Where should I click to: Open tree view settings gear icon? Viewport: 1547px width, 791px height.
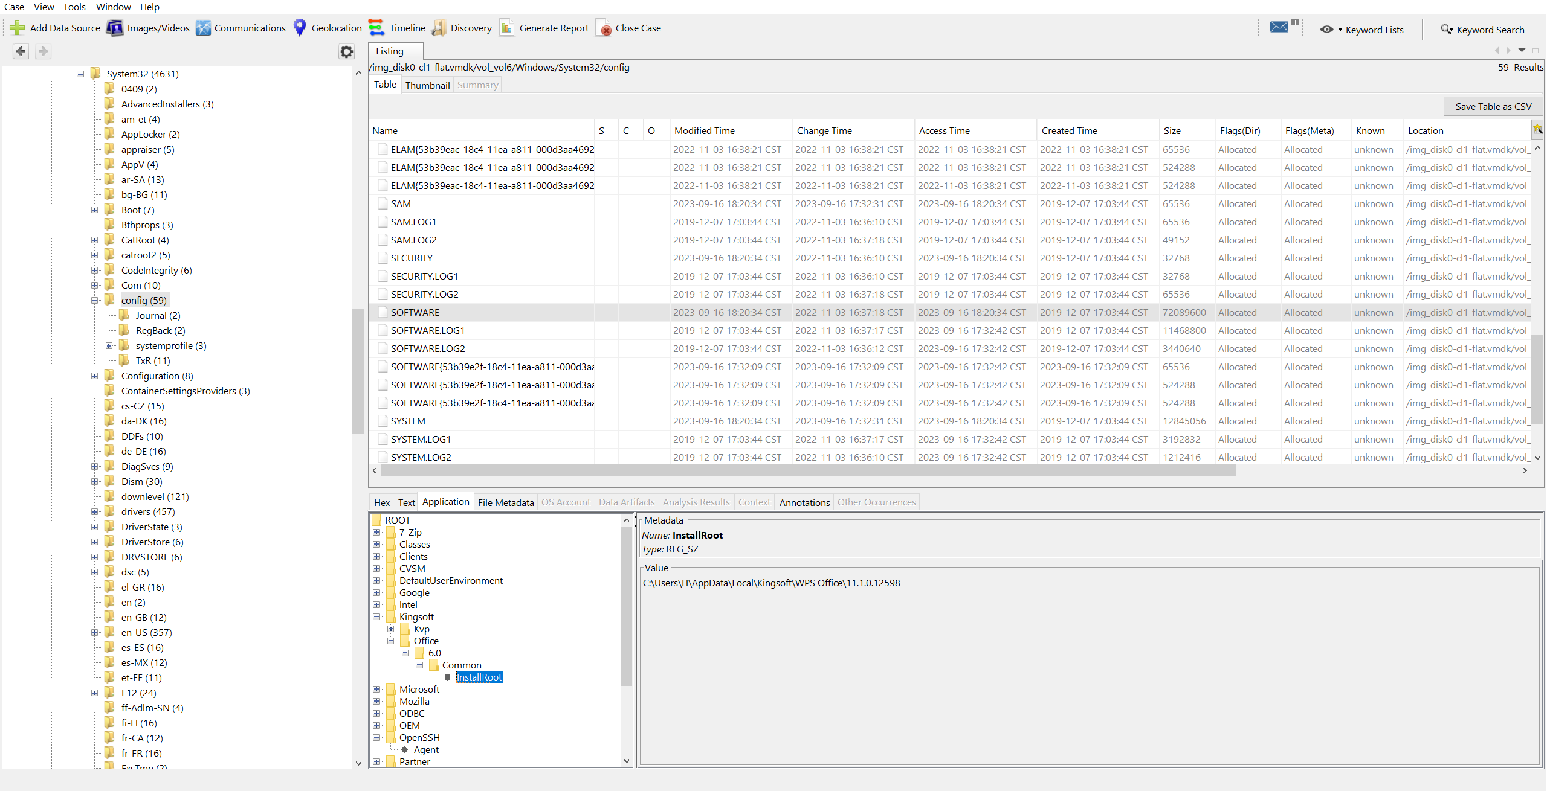point(346,52)
